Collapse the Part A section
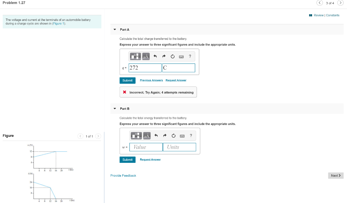Image resolution: width=347 pixels, height=203 pixels. [115, 29]
